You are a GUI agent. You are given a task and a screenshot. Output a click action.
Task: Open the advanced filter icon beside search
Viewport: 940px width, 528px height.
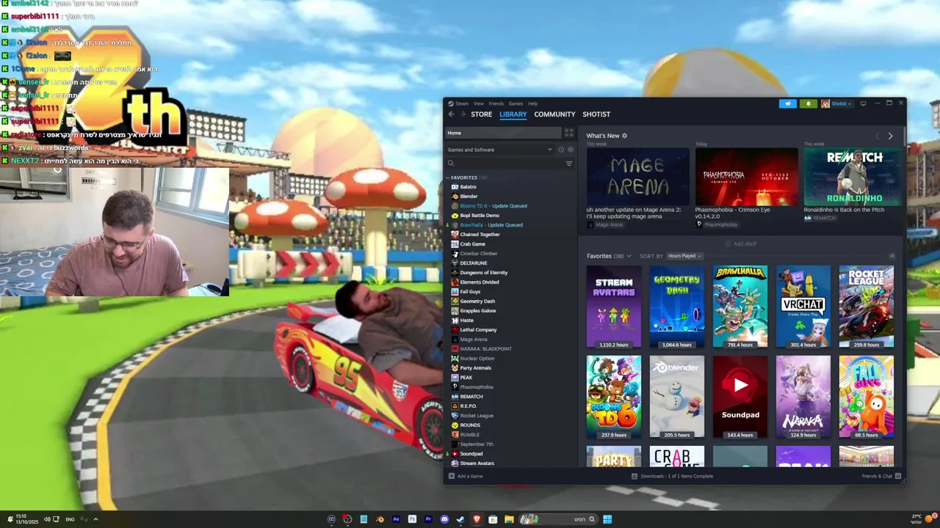click(568, 164)
